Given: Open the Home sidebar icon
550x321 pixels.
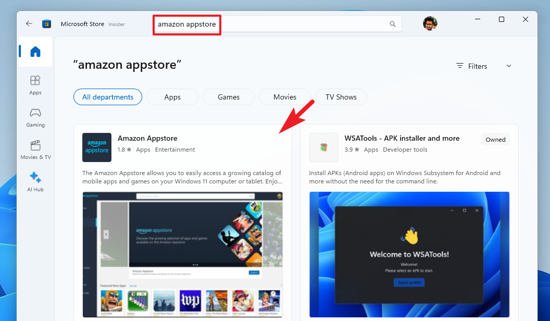Looking at the screenshot, I should point(35,52).
